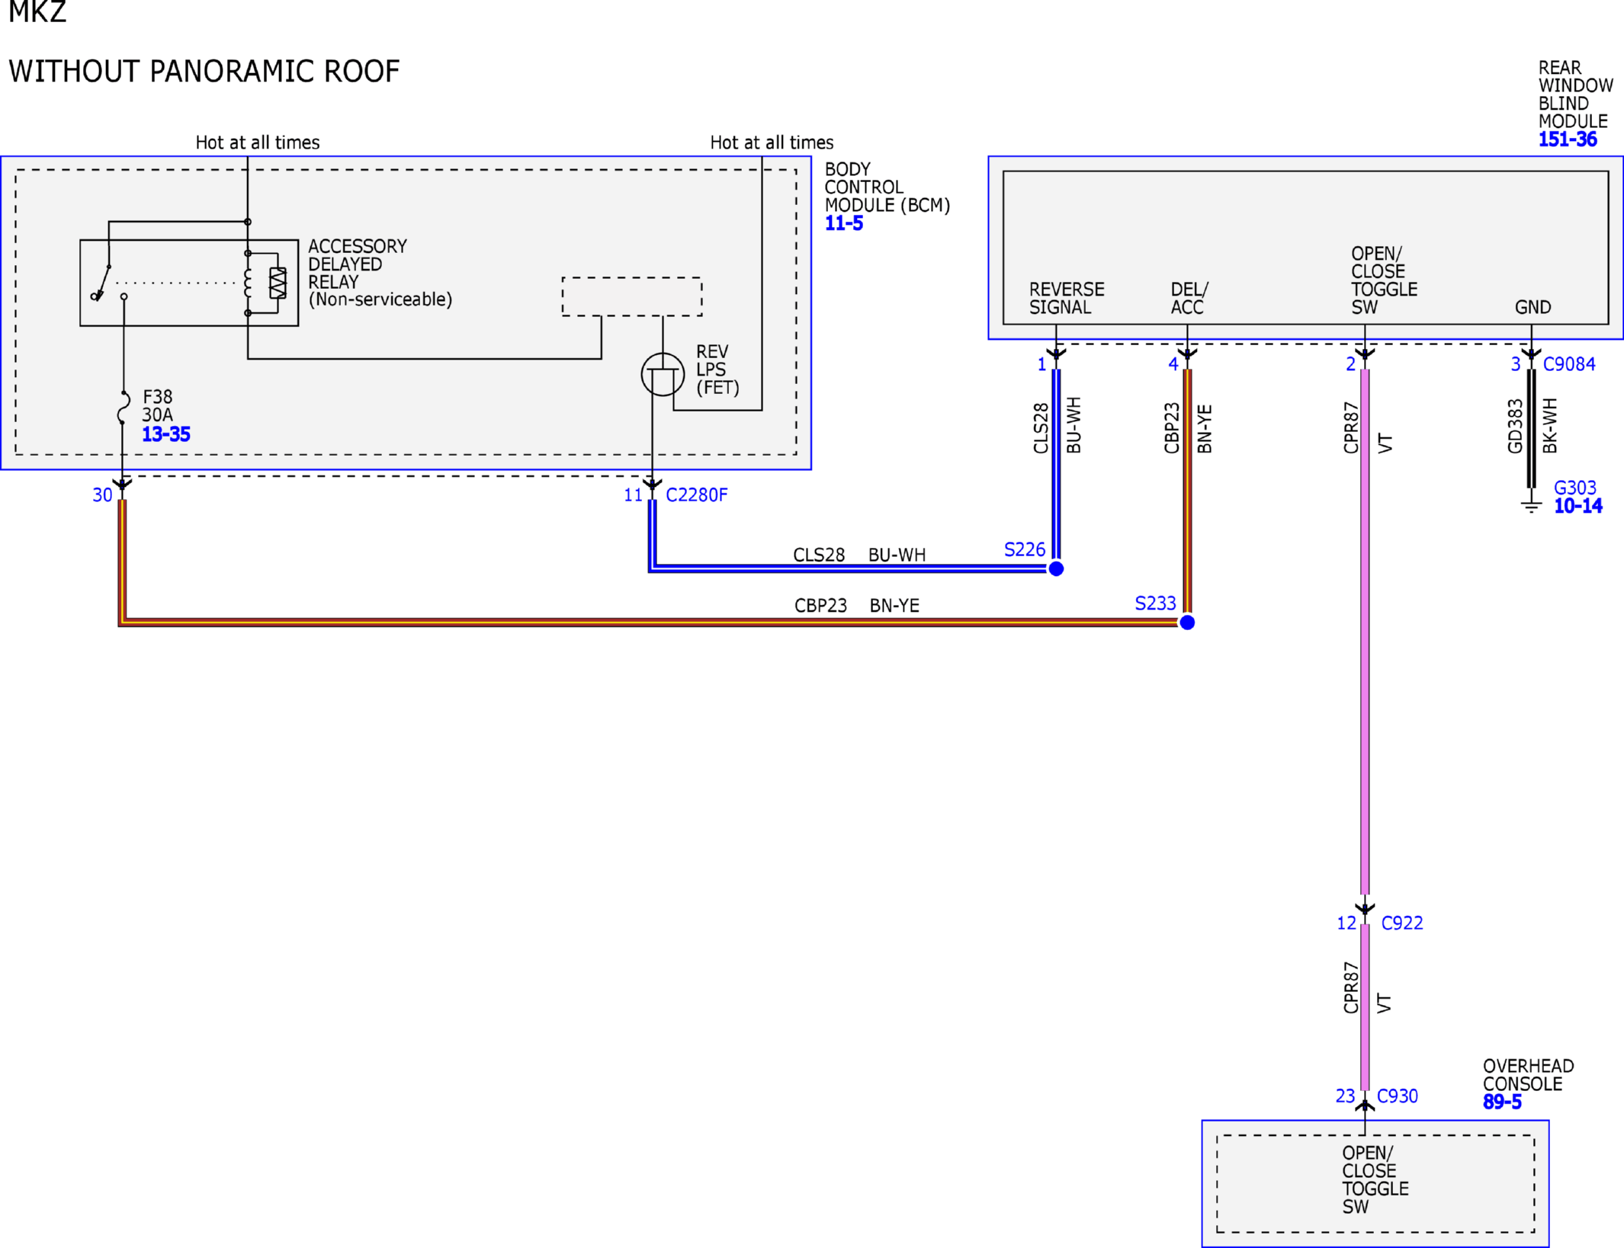Click the violet CPR87 wire above connector C922
The width and height of the screenshot is (1624, 1248).
pos(1365,632)
